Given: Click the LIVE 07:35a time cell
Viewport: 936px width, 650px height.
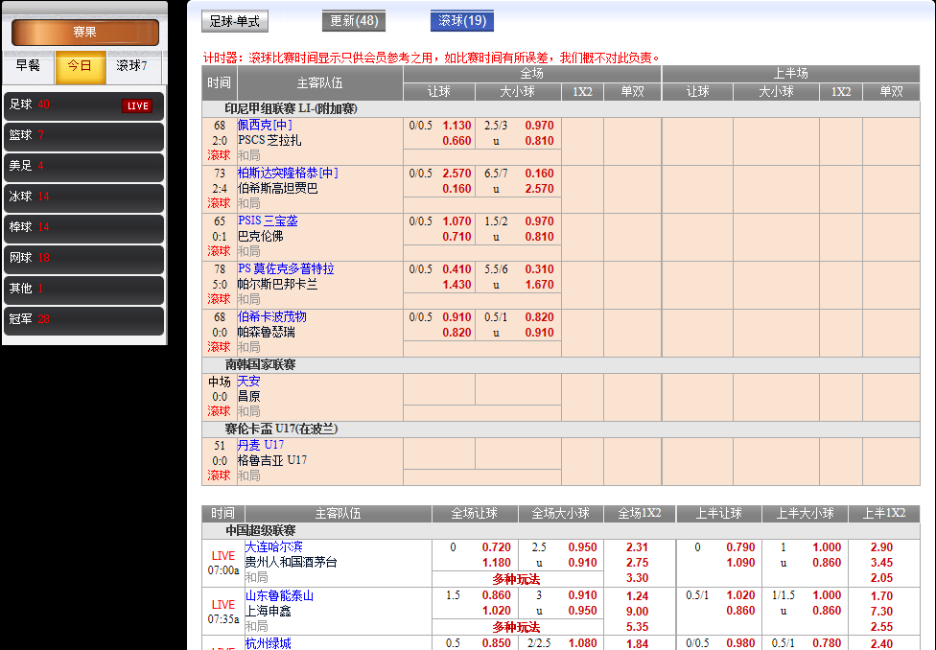Looking at the screenshot, I should tap(223, 612).
